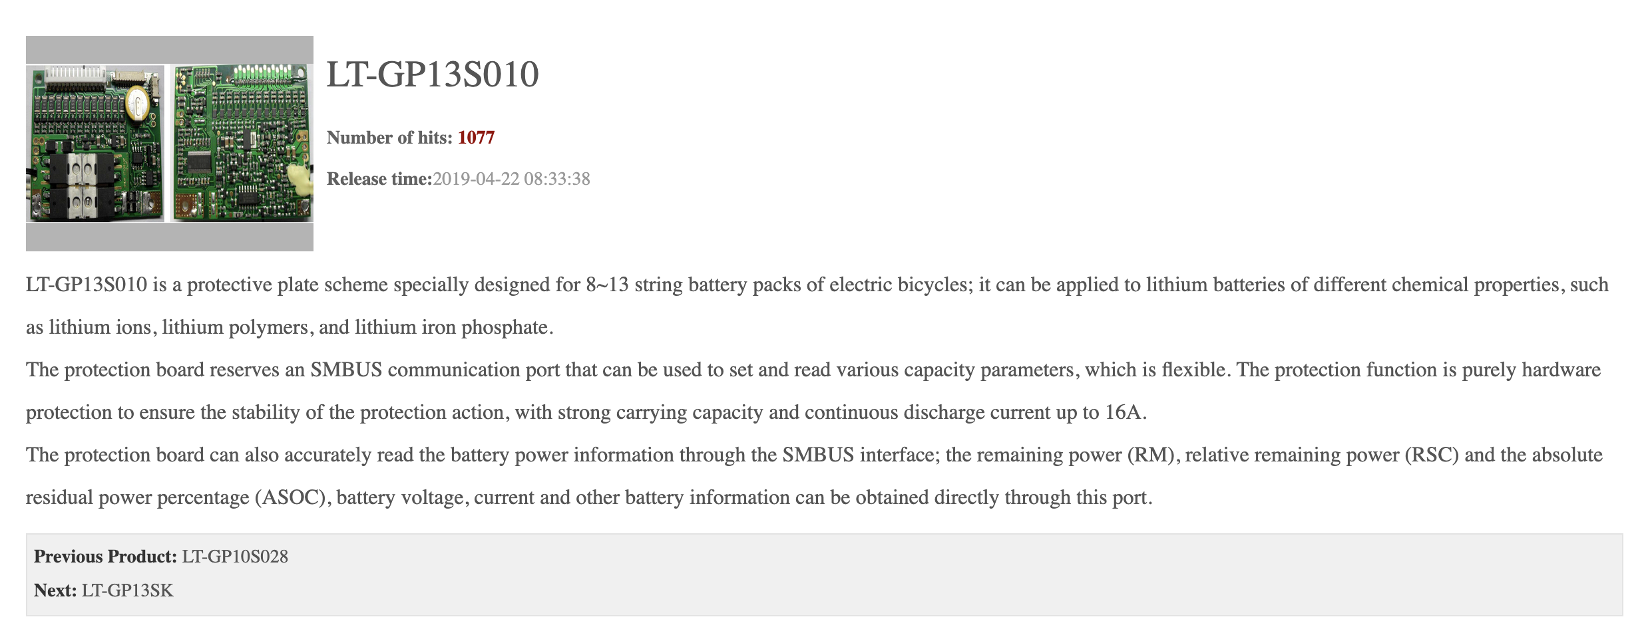Go to the next product LT-GP13SK
Screen dimensions: 1652x629
coord(127,590)
